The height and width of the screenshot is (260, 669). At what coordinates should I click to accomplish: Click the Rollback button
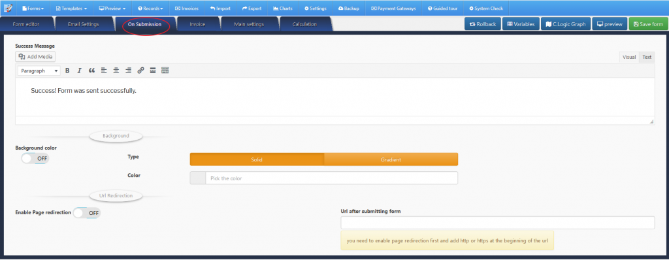[x=483, y=24]
